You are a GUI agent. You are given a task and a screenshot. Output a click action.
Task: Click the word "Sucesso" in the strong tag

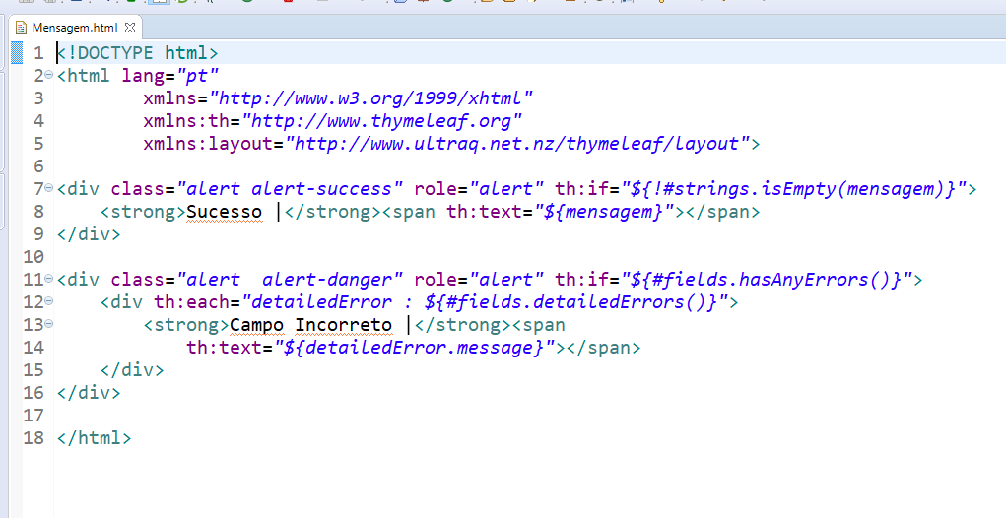pos(224,212)
